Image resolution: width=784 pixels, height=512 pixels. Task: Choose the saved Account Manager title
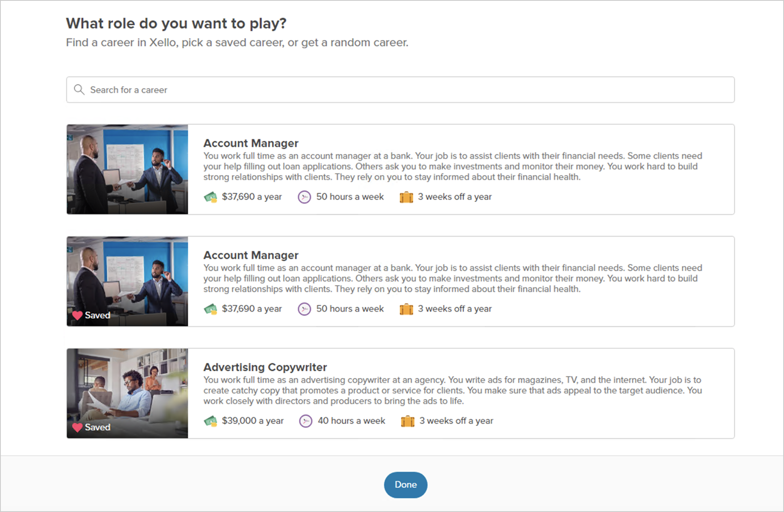(x=250, y=255)
